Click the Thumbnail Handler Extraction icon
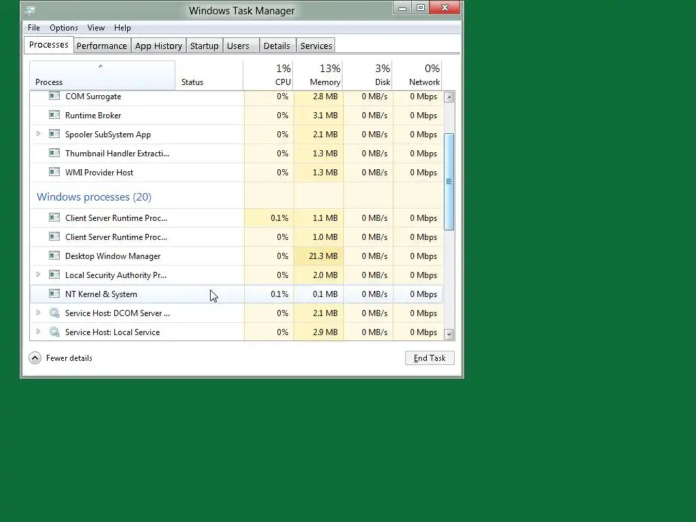Screen dimensions: 696x522 tap(54, 153)
